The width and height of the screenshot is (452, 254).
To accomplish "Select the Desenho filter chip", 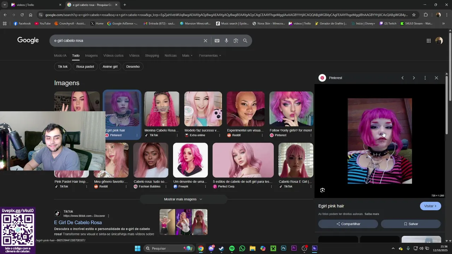I will pyautogui.click(x=133, y=67).
